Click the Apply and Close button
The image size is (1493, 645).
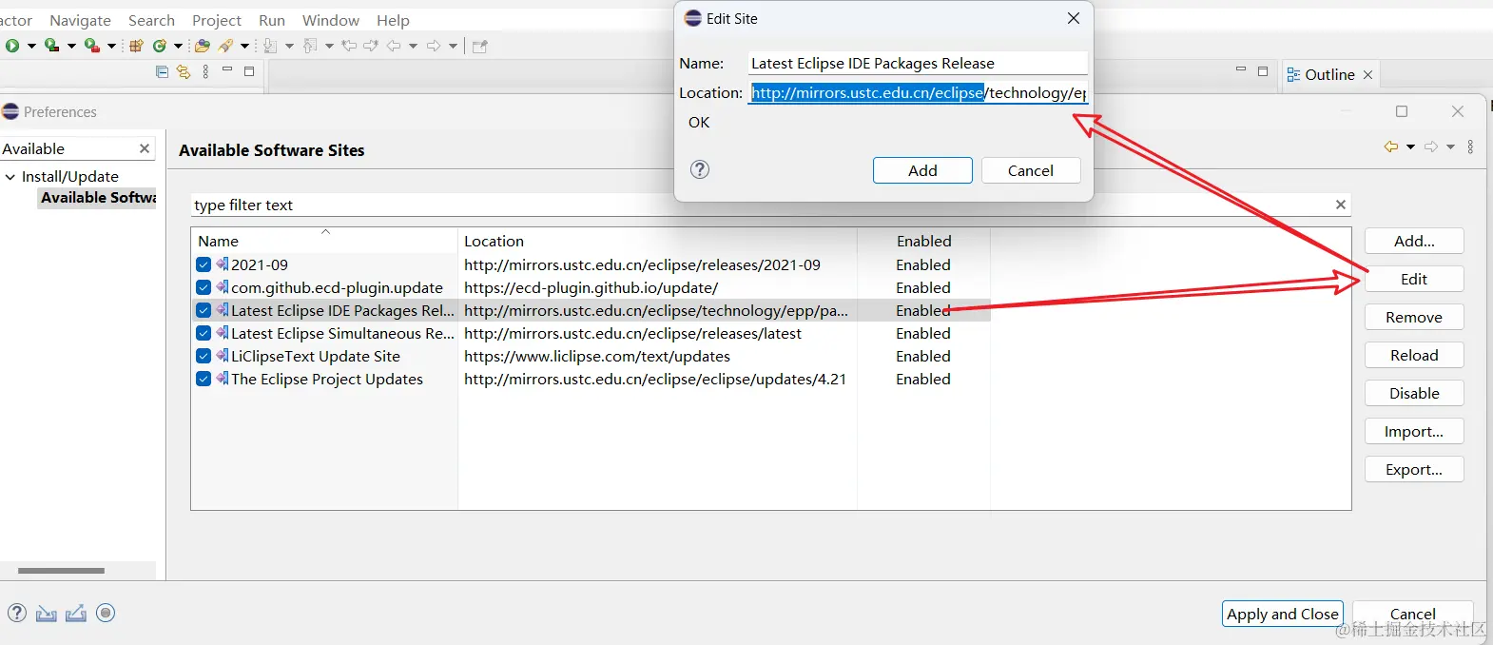1282,614
